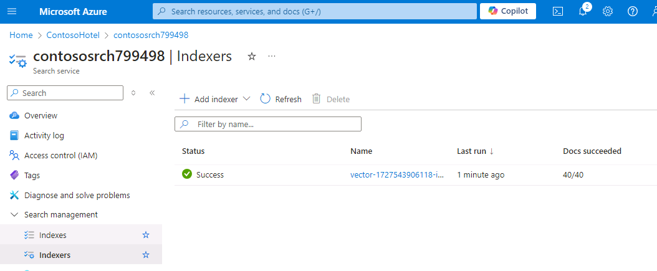Click the Success status text
The height and width of the screenshot is (271, 657).
pyautogui.click(x=210, y=174)
